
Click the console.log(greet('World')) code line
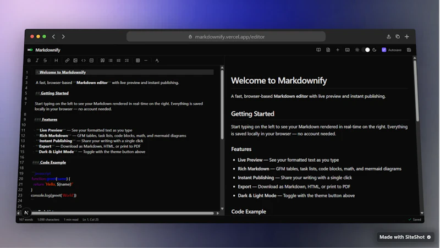point(53,195)
